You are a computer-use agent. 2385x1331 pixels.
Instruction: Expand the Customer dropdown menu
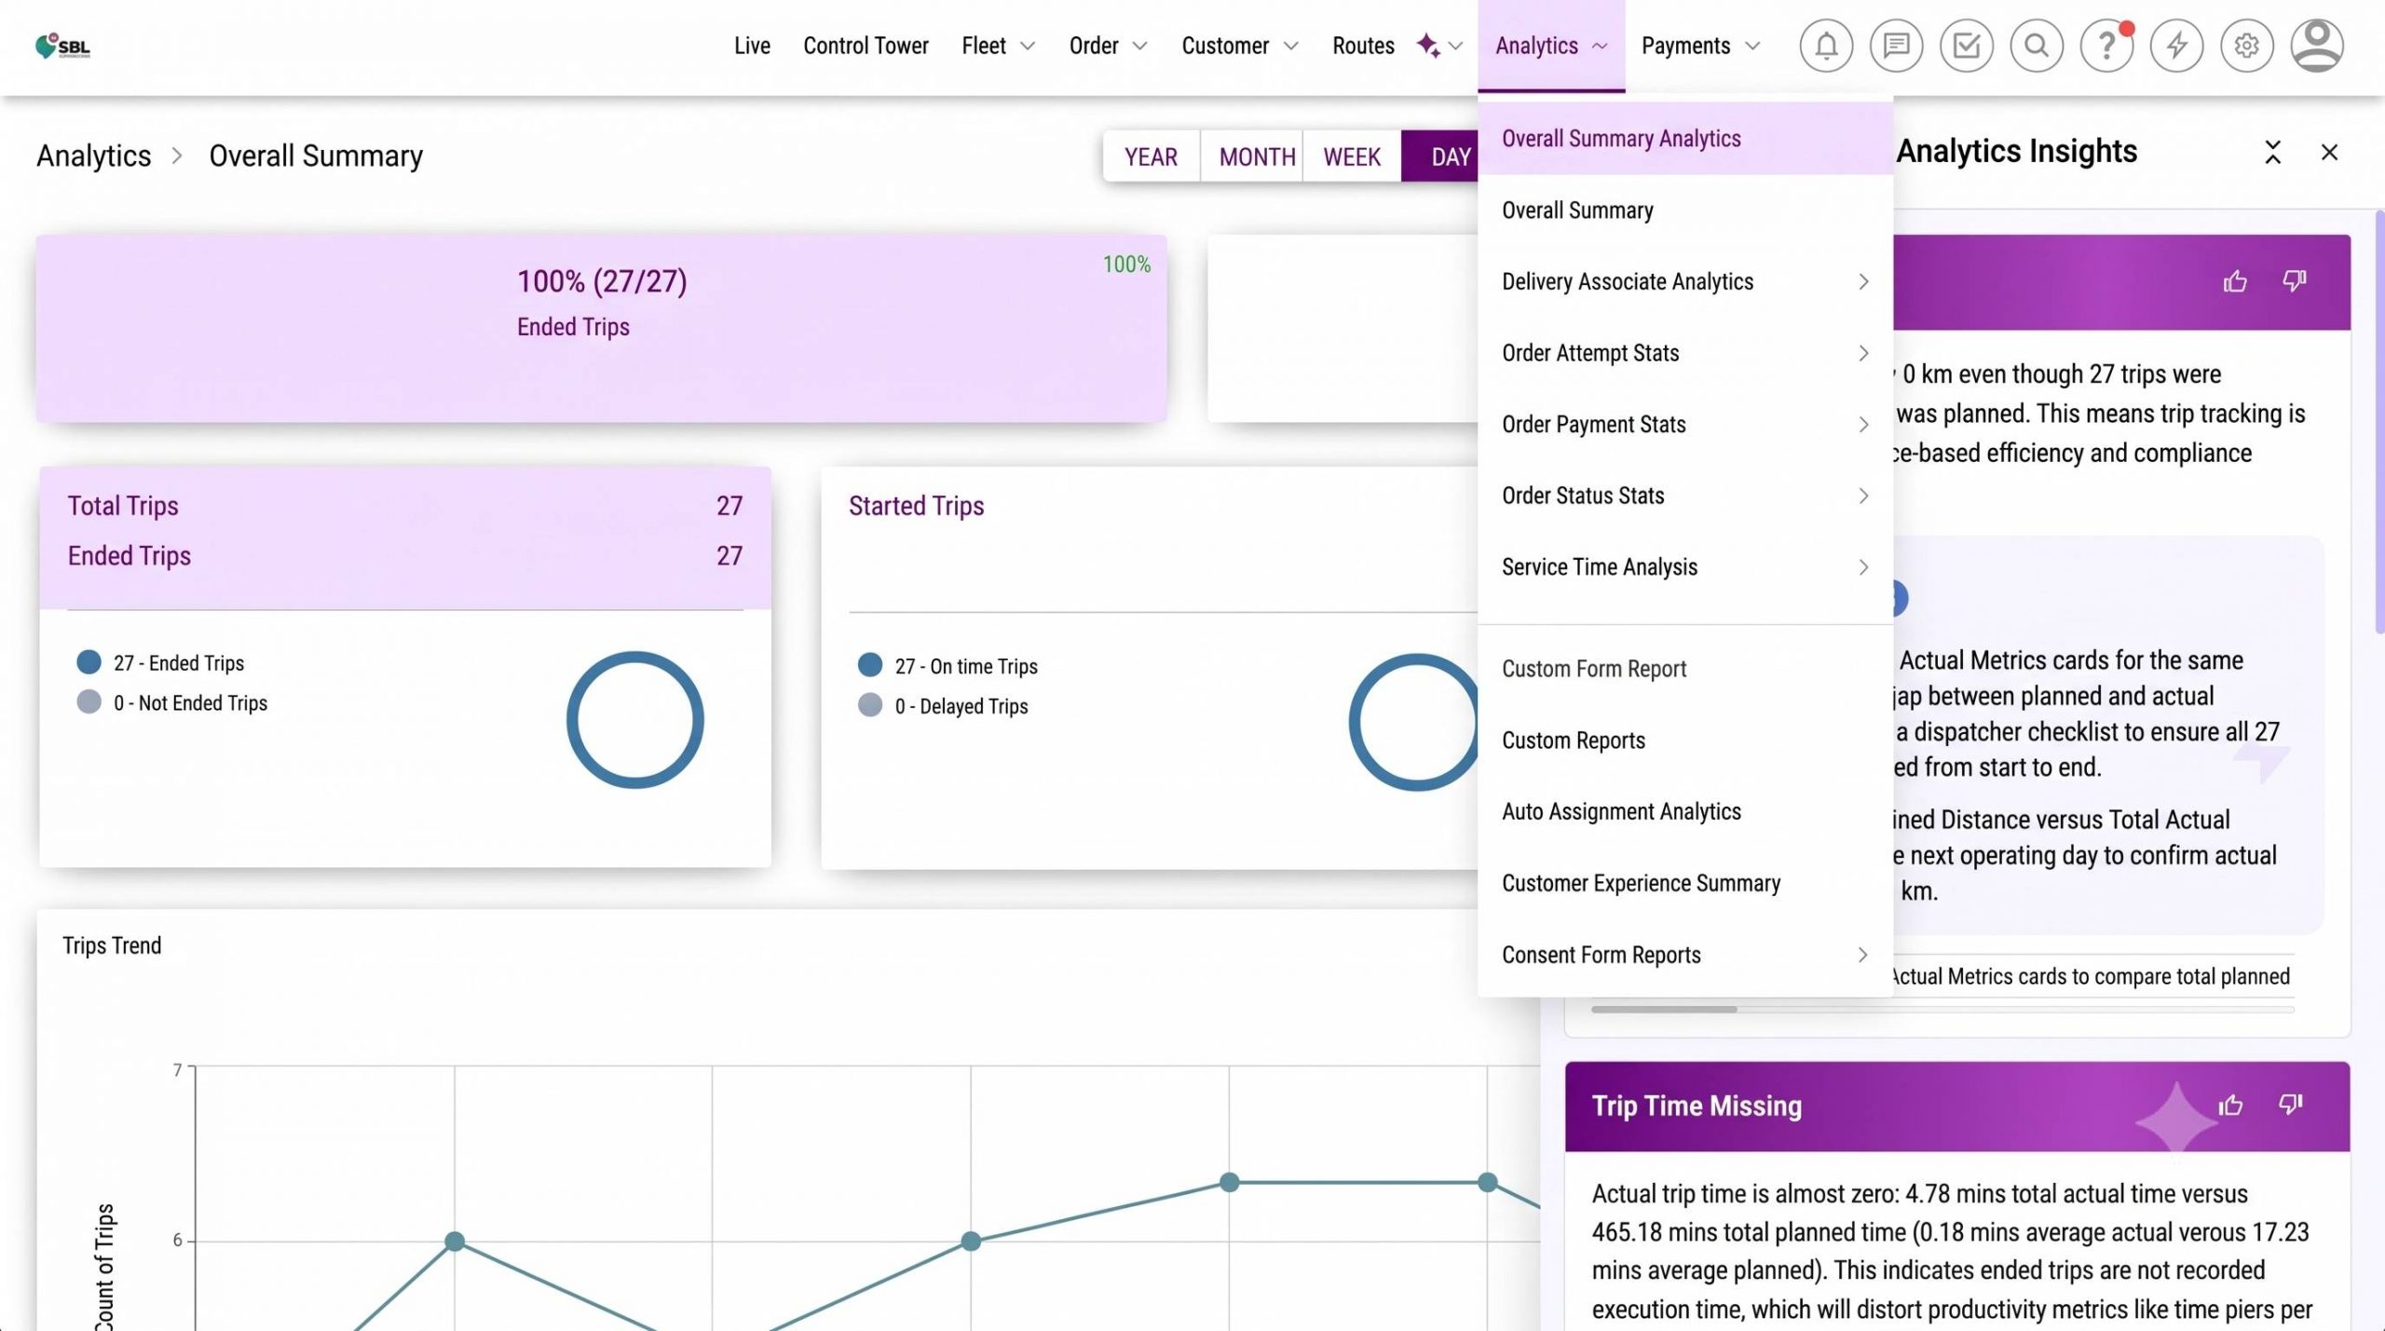(1239, 46)
